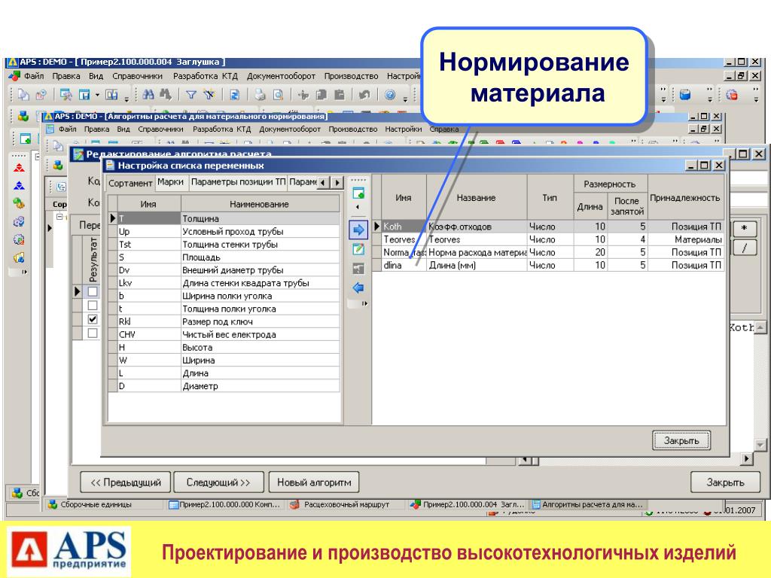Tick the Результат checkbox in the highlighted row
Viewport: 771px width, 578px height.
pos(93,291)
